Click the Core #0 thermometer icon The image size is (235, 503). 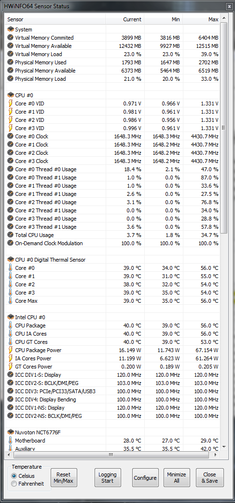click(11, 268)
